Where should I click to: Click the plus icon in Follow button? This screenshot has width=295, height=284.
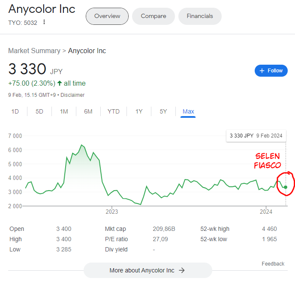[x=262, y=71]
